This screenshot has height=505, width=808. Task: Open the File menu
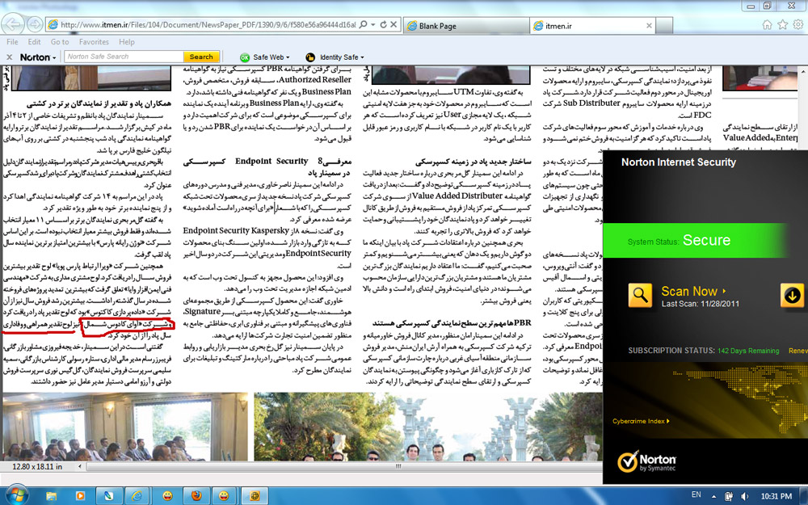12,42
